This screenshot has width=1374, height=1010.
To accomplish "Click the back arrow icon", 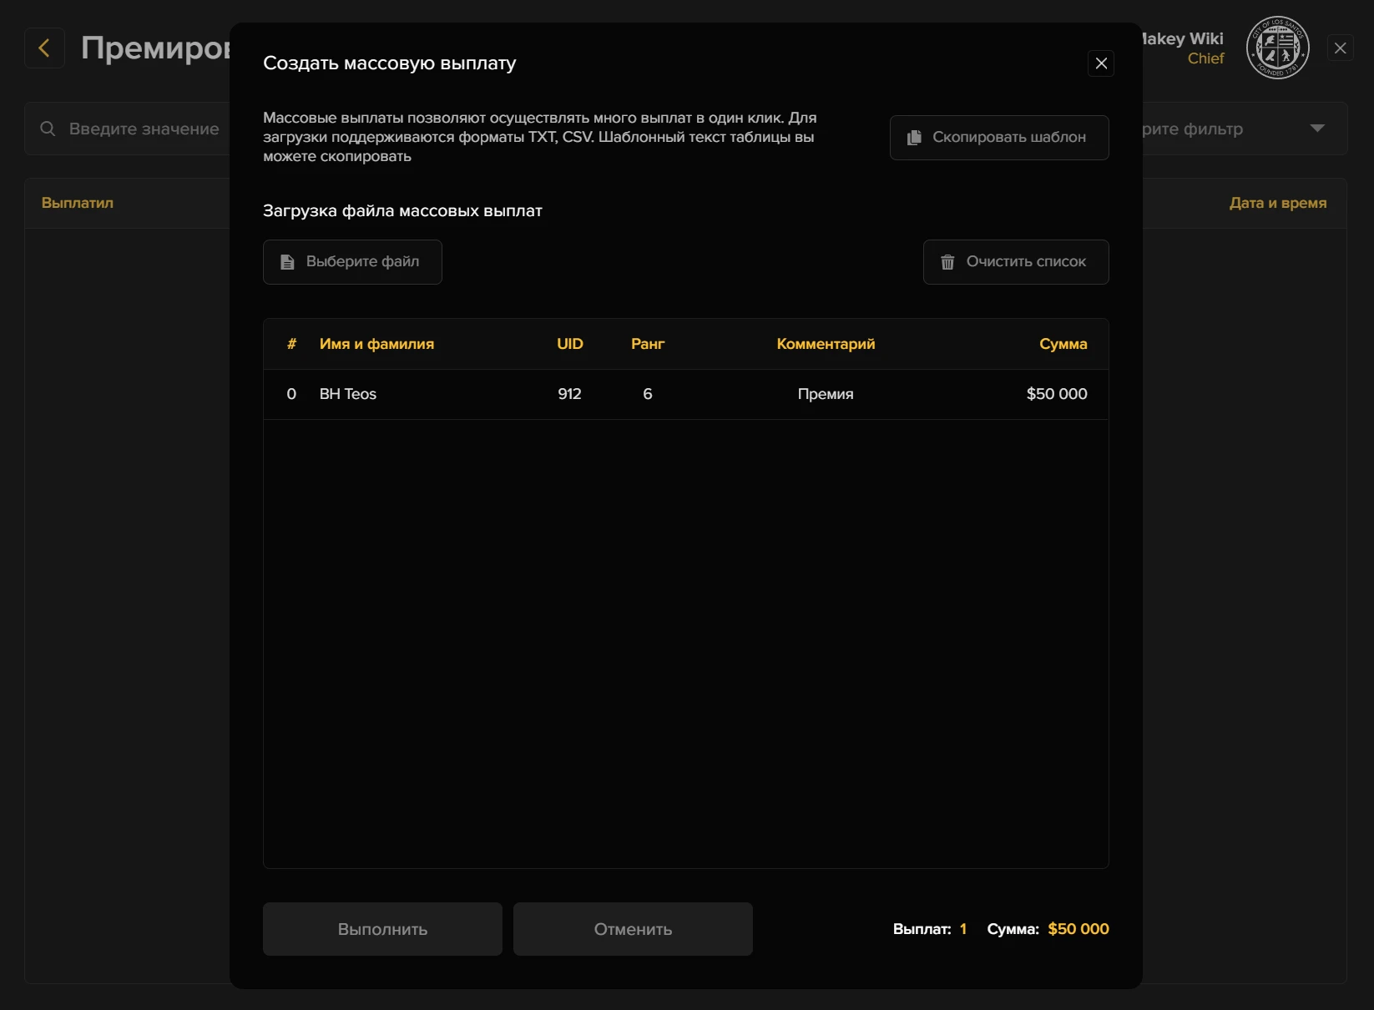I will (44, 48).
